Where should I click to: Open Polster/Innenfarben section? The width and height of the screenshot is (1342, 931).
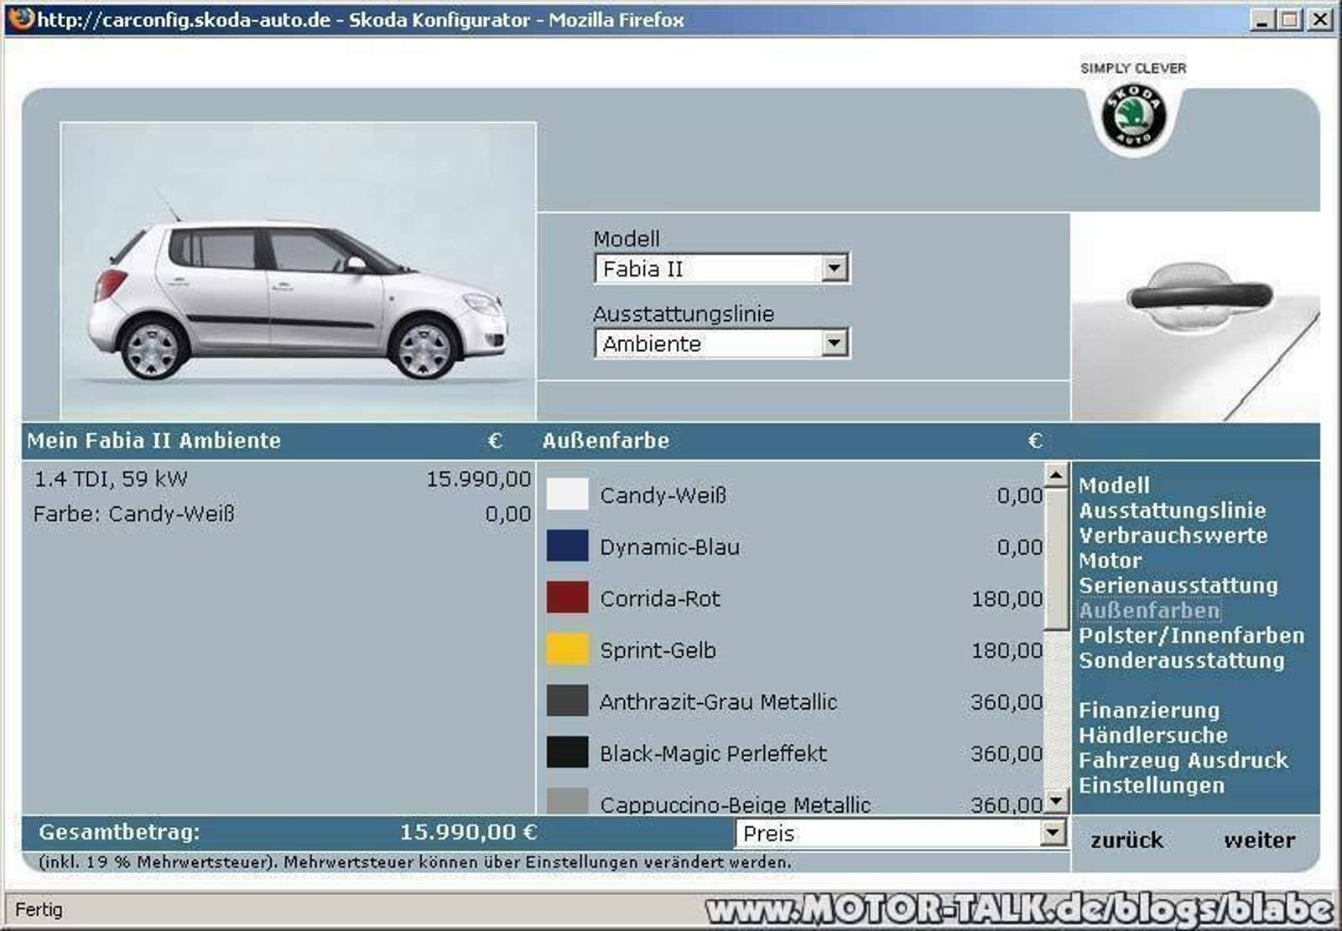pos(1191,636)
